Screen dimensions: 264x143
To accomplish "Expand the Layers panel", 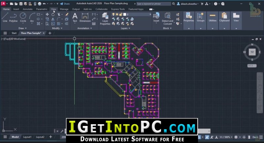I will [x=125, y=28].
